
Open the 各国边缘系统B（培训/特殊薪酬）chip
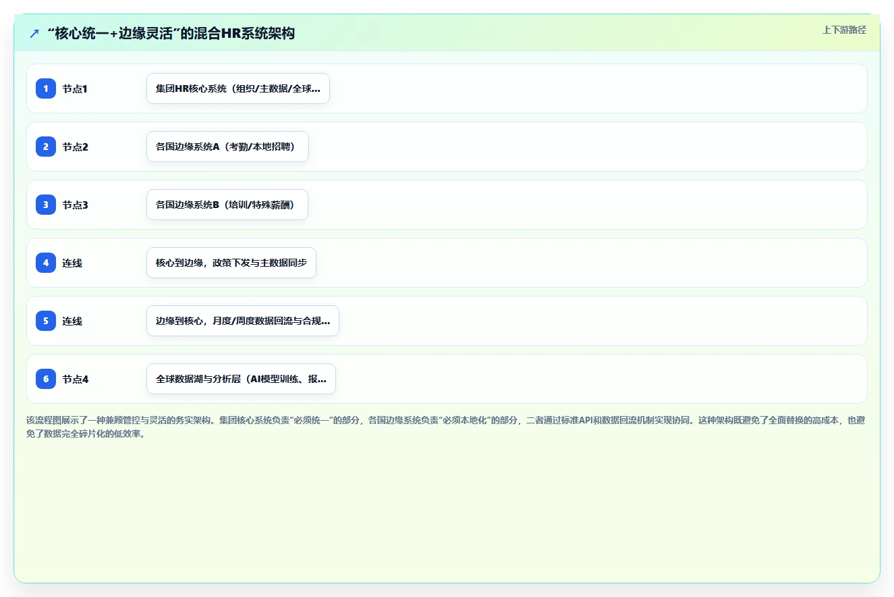point(227,205)
